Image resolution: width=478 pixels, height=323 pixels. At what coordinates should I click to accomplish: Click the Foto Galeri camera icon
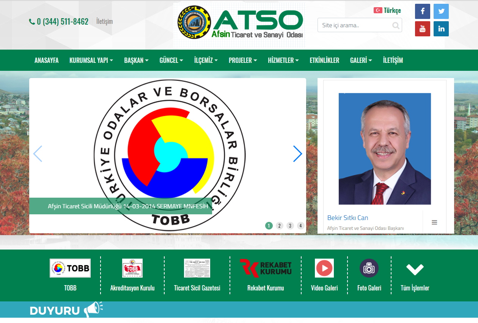[x=369, y=268]
